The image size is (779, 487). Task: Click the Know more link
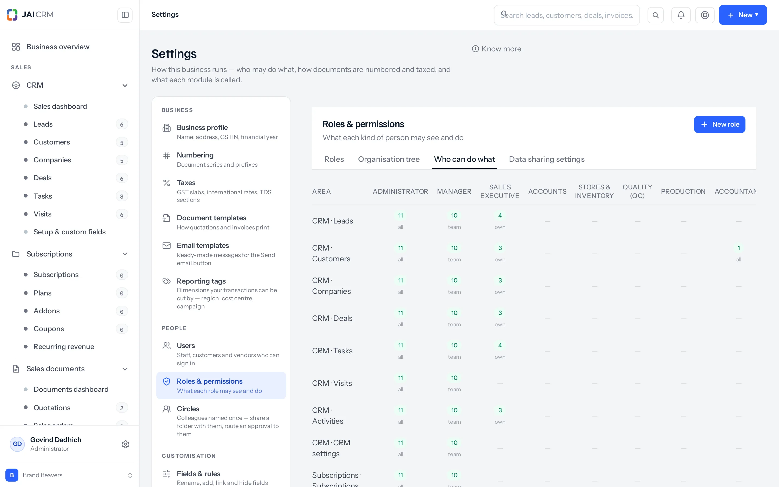[x=496, y=49]
